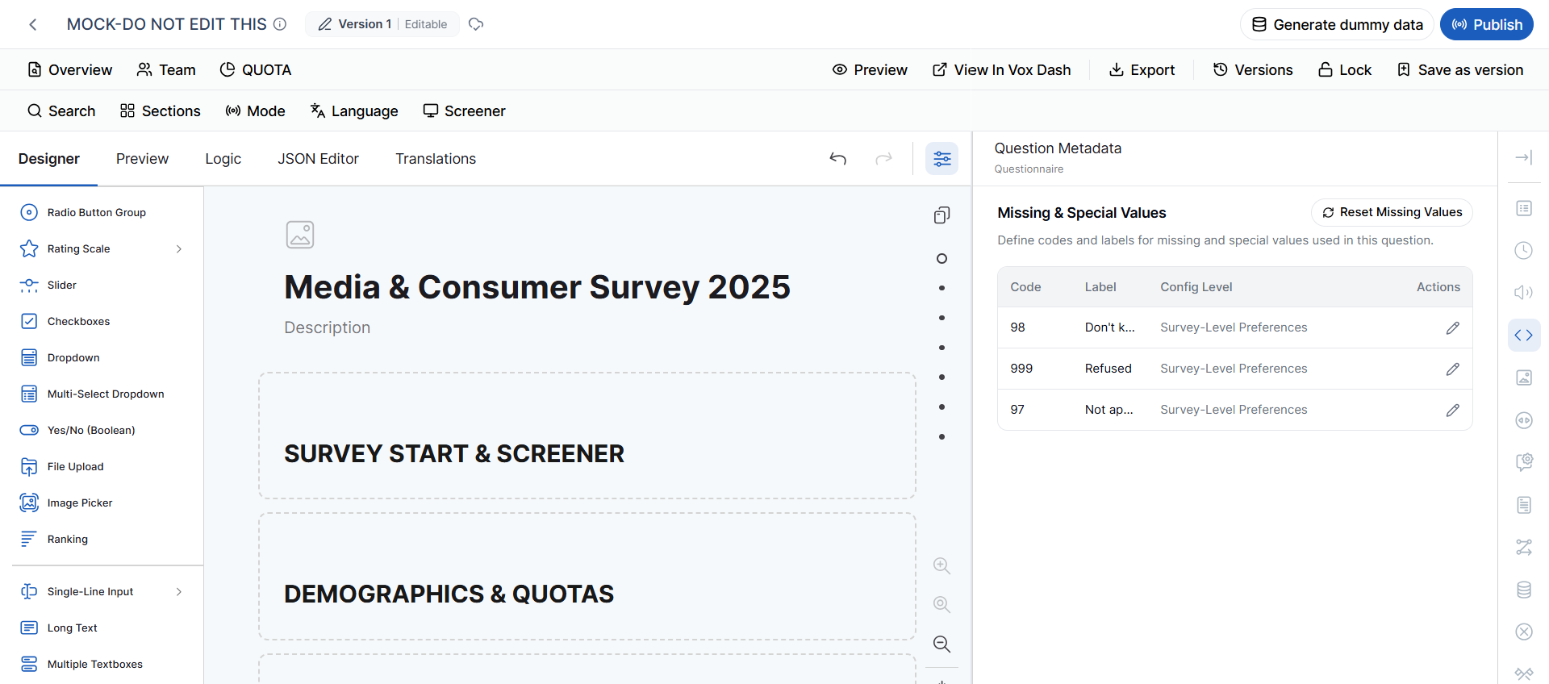Open the clock timer icon in right rail
1549x684 pixels.
click(1524, 250)
